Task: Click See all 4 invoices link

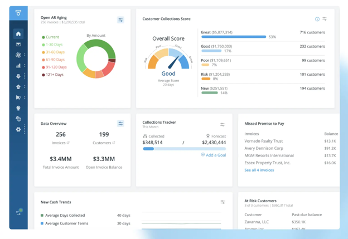Action: click(x=259, y=170)
